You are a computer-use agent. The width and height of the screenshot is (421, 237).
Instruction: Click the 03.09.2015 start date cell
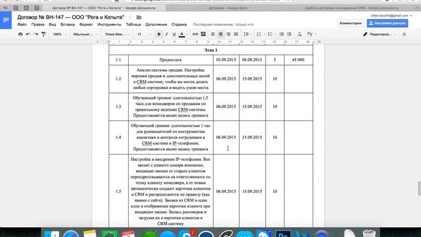(x=226, y=60)
